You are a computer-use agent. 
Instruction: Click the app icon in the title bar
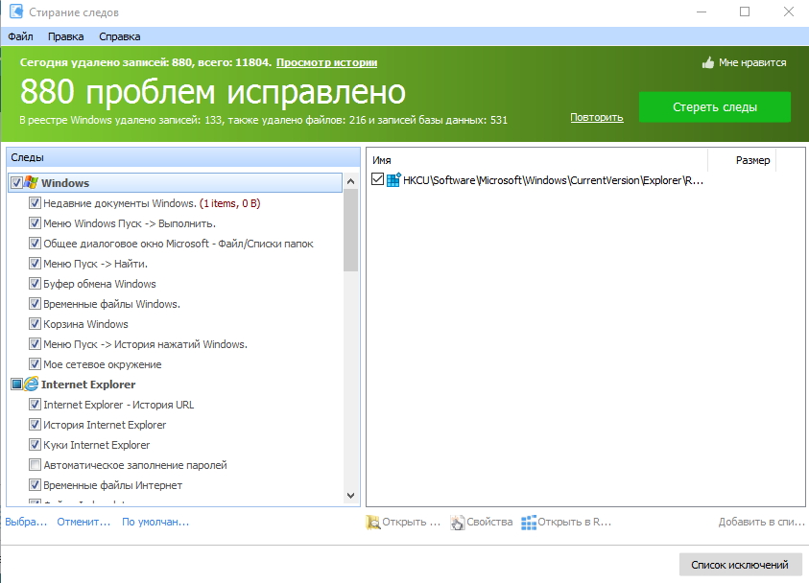pyautogui.click(x=16, y=12)
